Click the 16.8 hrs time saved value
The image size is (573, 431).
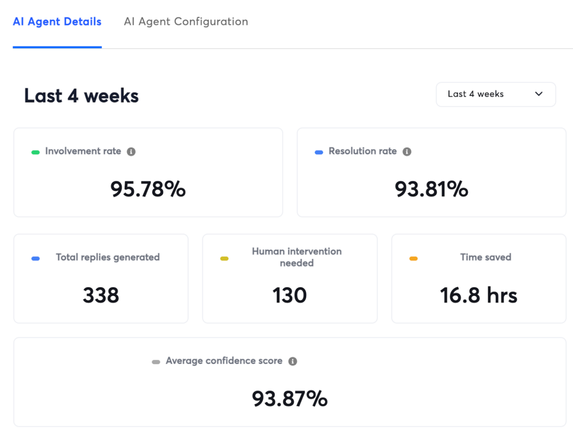click(x=478, y=295)
